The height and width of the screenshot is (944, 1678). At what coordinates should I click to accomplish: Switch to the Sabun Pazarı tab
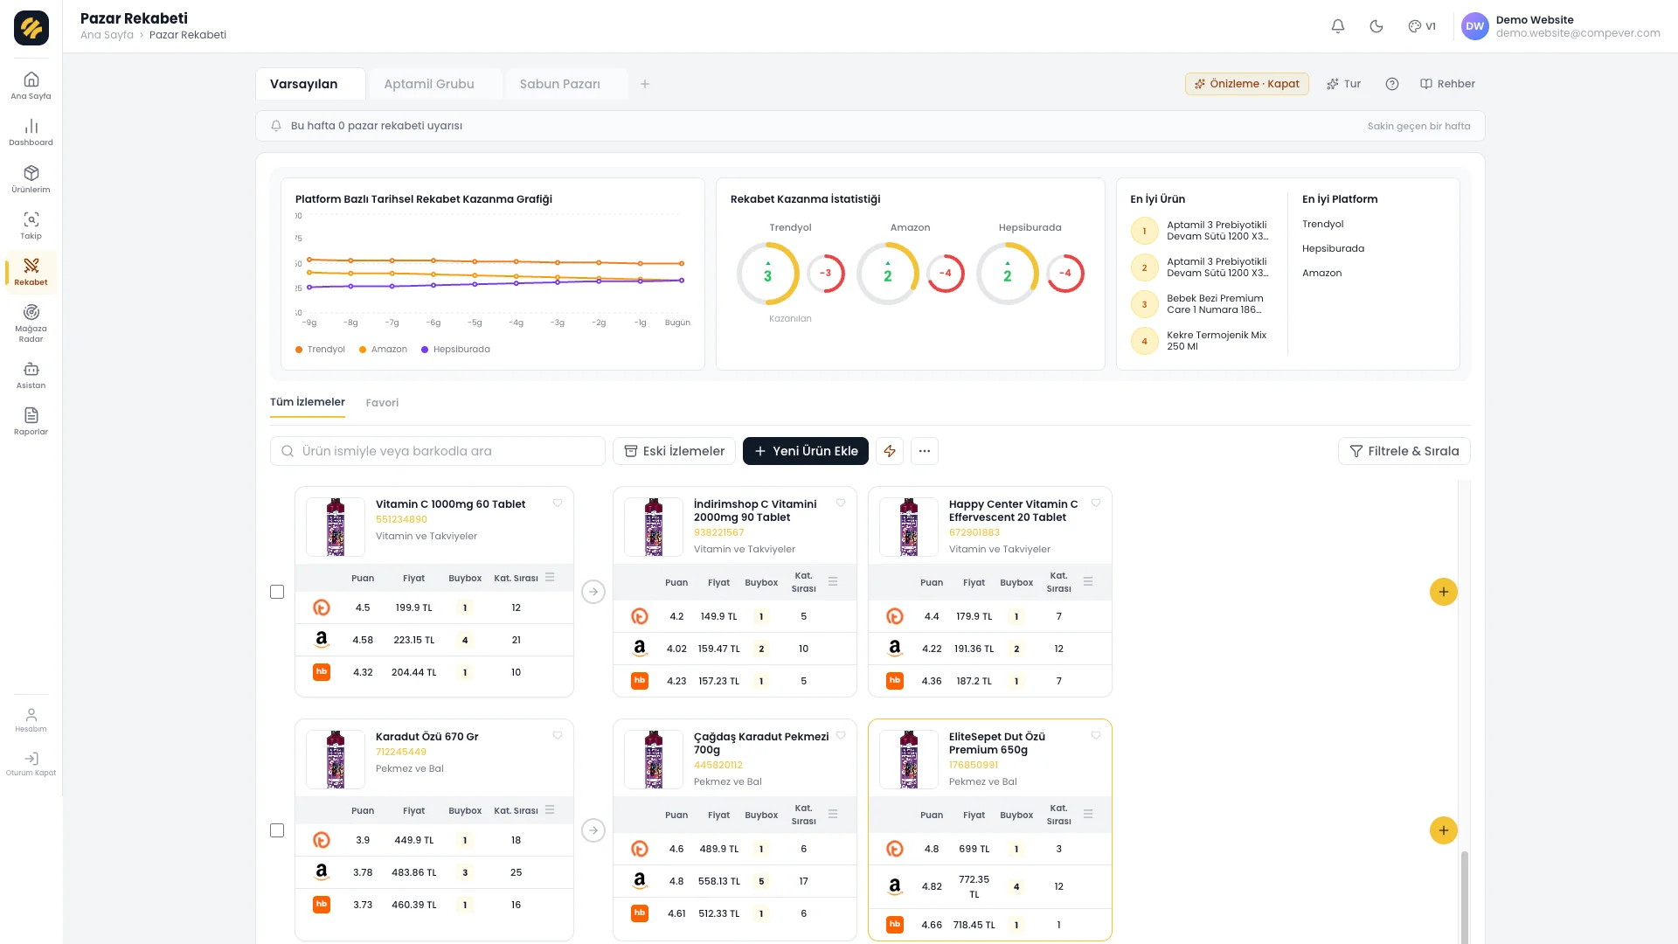[566, 84]
